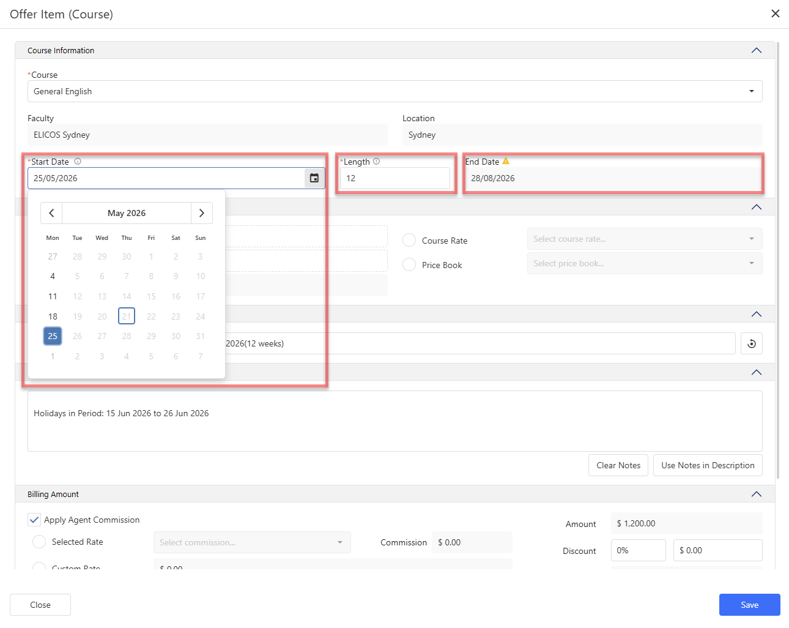Click the Faculty field ELICOS Sydney

click(207, 135)
